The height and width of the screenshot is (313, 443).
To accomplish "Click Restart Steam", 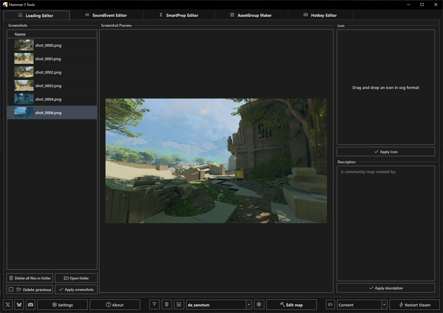I will point(415,305).
